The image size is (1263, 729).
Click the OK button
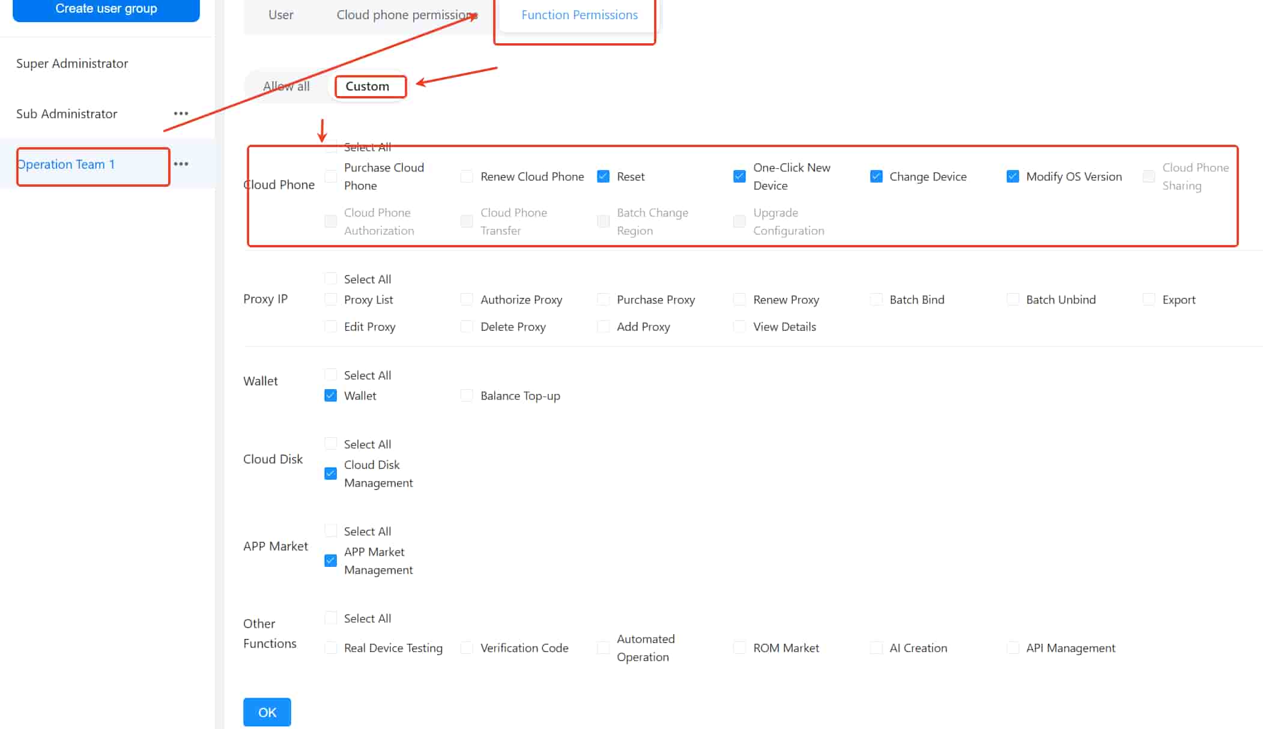[267, 712]
